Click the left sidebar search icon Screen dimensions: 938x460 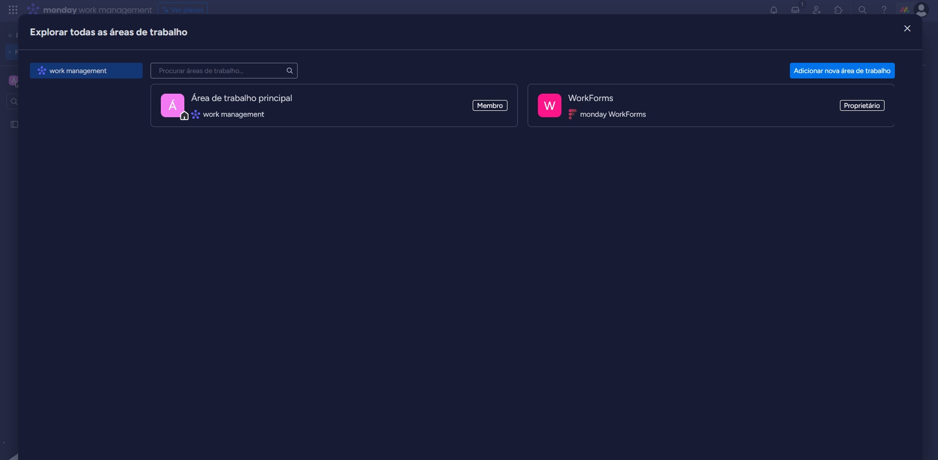[14, 102]
